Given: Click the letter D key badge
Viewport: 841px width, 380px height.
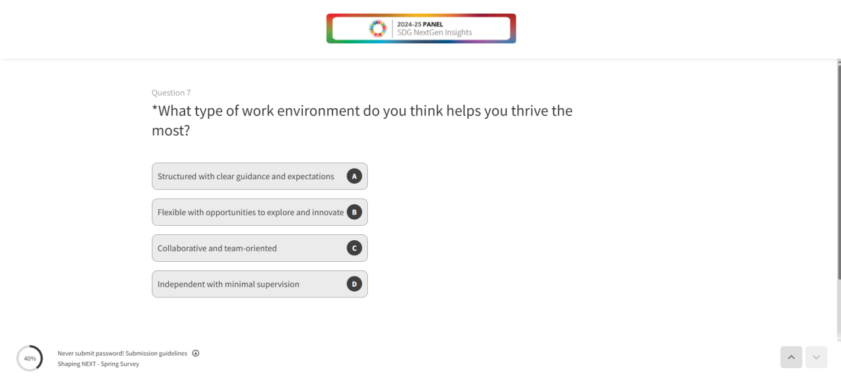Looking at the screenshot, I should point(354,284).
